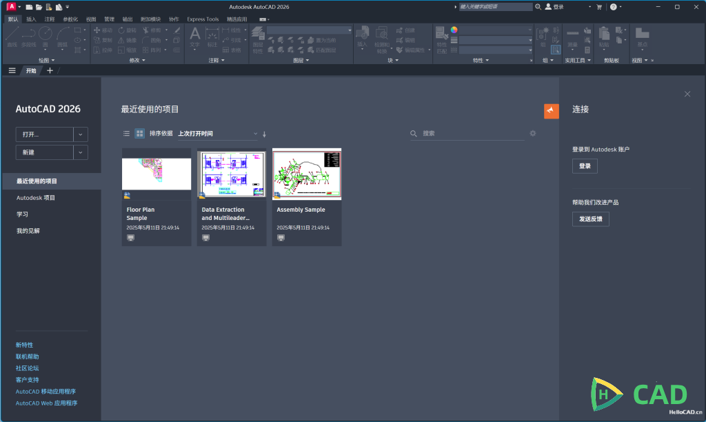This screenshot has height=422, width=706.
Task: Click the color wheel in 特性 panel
Action: coord(454,30)
